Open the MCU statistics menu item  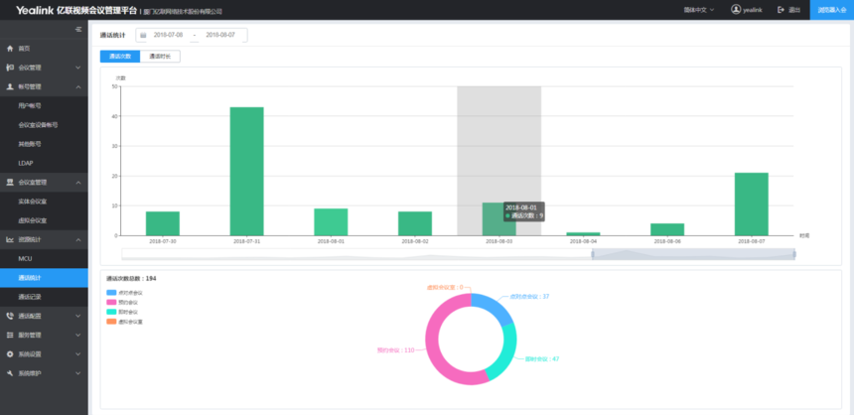point(26,258)
